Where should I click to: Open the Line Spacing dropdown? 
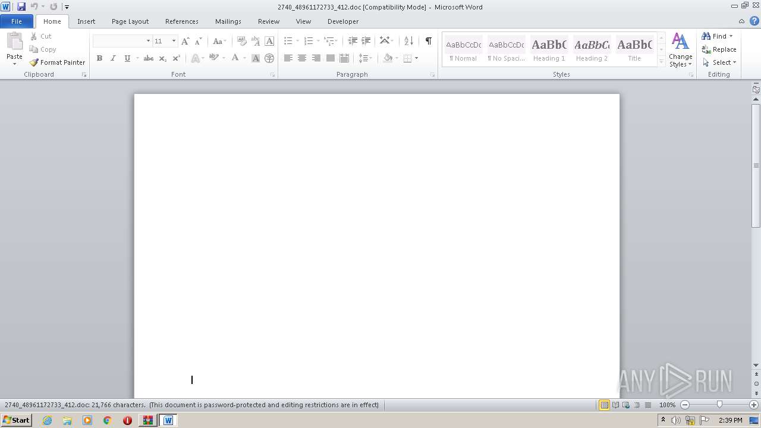364,58
